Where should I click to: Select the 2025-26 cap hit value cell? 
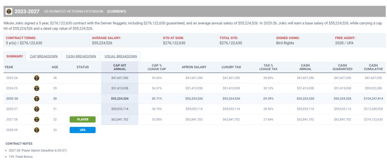coord(120,99)
